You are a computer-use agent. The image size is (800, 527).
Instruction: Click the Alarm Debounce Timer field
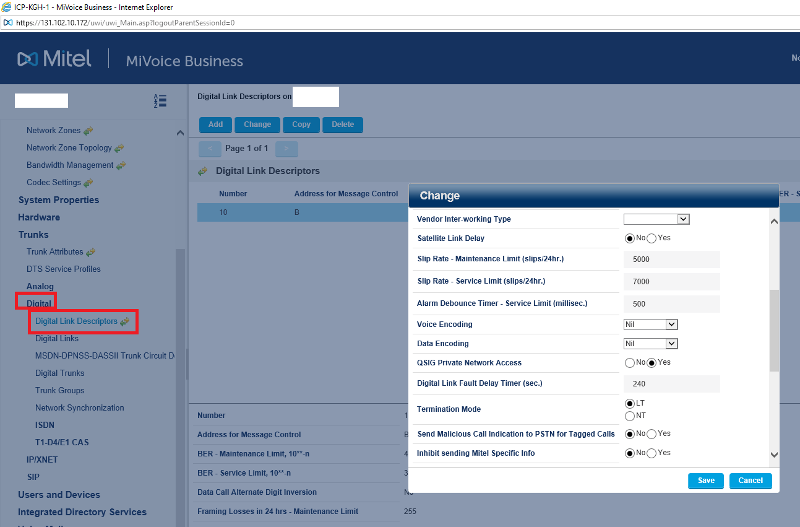[x=672, y=304]
